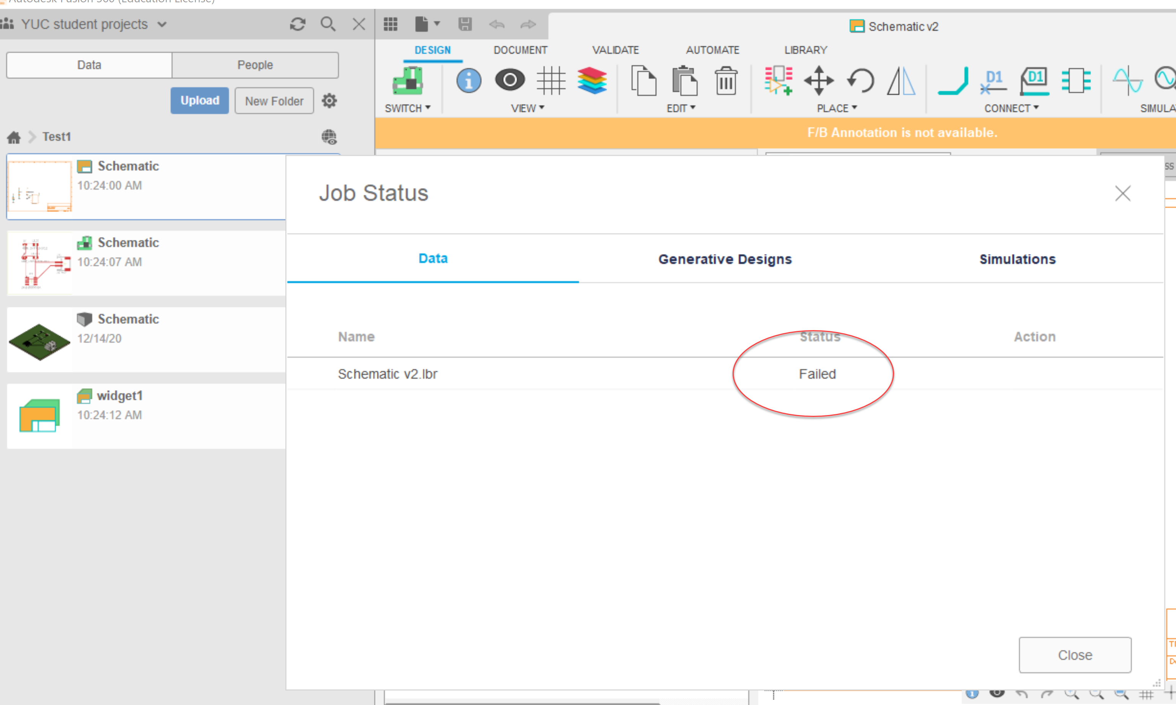Screen dimensions: 1176x705
Task: Select the Rotate tool
Action: 861,81
